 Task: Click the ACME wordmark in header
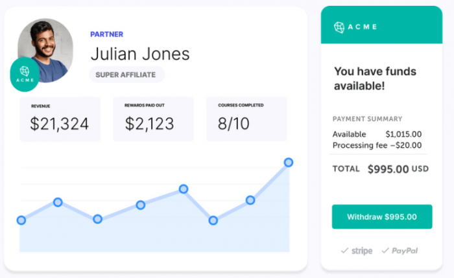click(x=362, y=27)
